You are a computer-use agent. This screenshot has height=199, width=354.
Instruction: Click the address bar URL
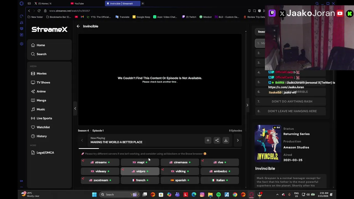(x=70, y=11)
